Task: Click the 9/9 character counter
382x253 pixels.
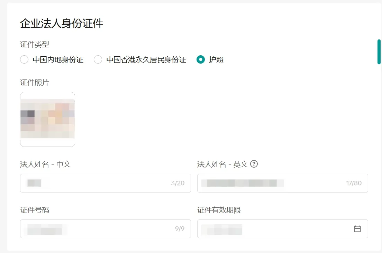Action: [180, 228]
